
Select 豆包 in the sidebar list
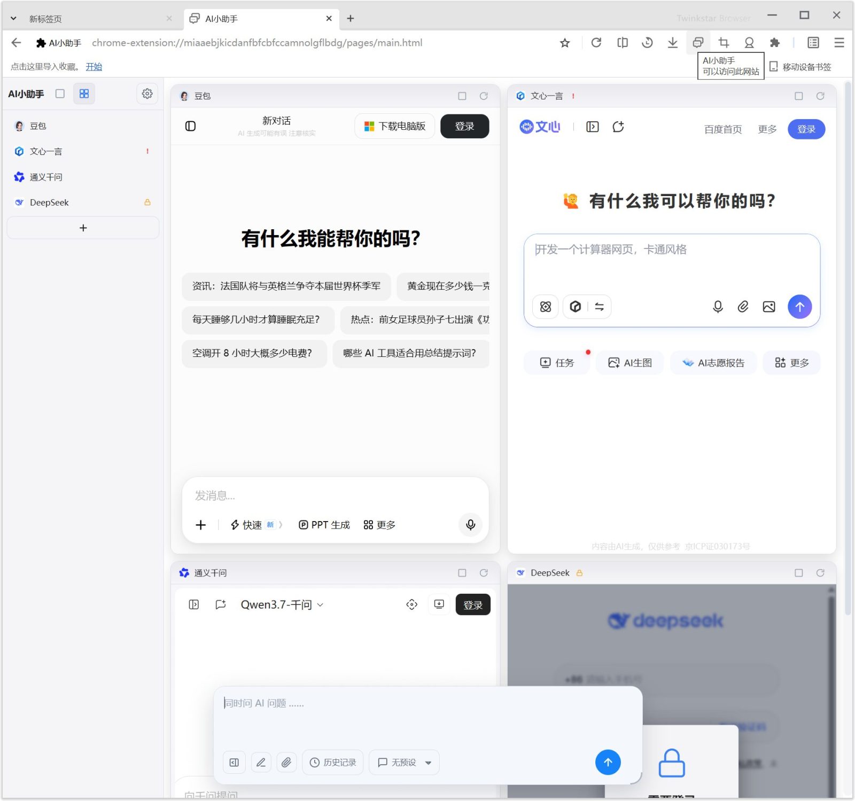click(83, 126)
